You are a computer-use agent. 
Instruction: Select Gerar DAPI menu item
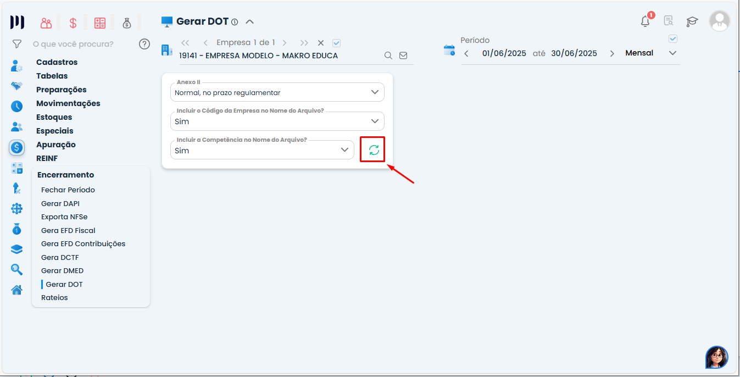[x=60, y=203]
